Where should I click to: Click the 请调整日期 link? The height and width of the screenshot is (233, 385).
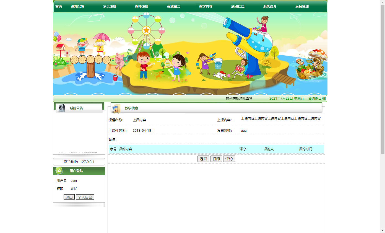(317, 98)
